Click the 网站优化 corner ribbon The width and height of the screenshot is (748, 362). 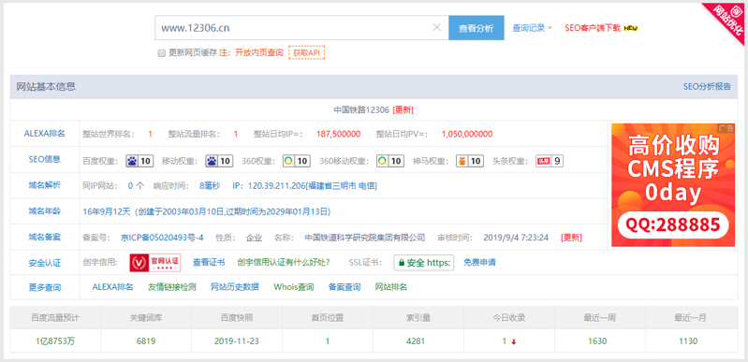pos(731,20)
